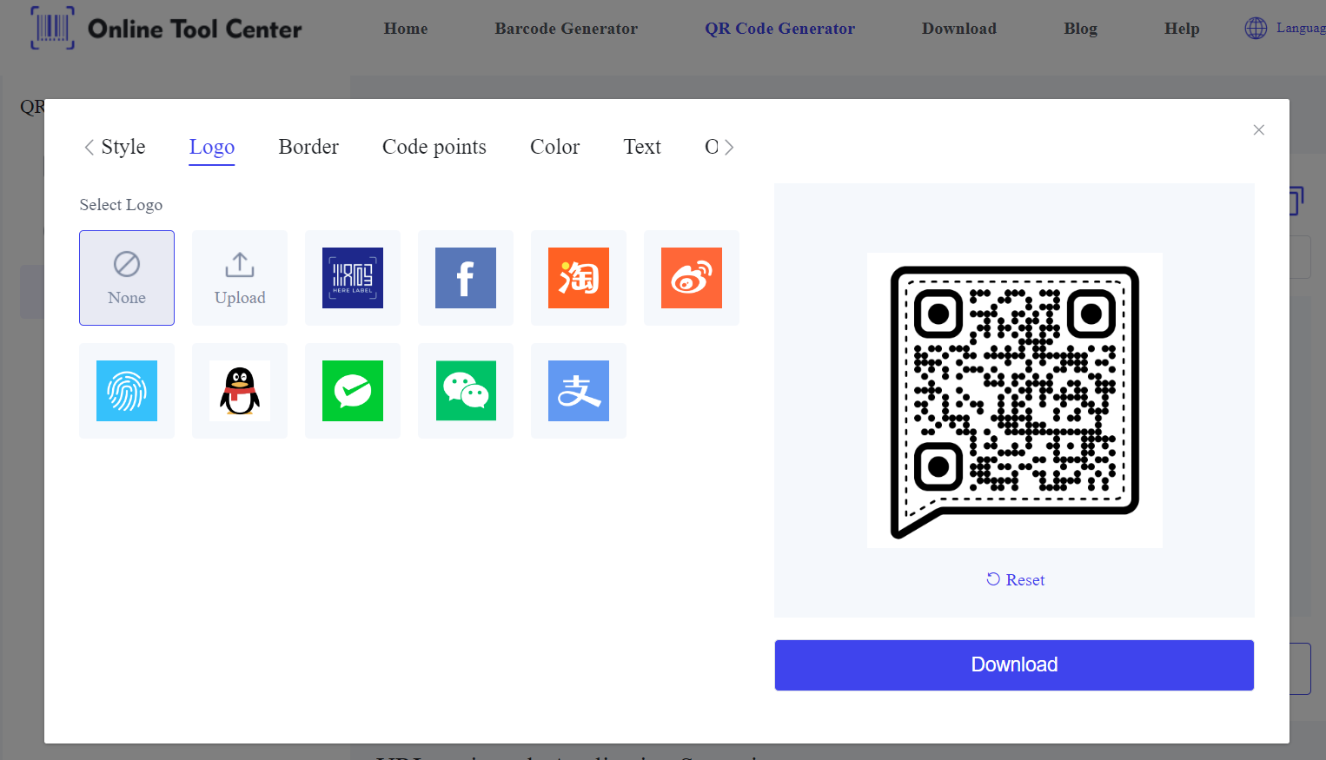The image size is (1326, 760).
Task: Reset the QR code preview
Action: tap(1015, 579)
